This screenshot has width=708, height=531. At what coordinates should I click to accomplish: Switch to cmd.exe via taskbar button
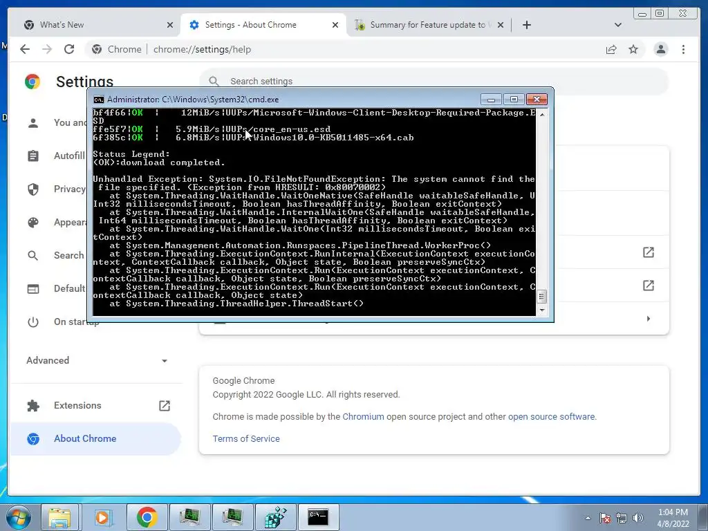[318, 517]
